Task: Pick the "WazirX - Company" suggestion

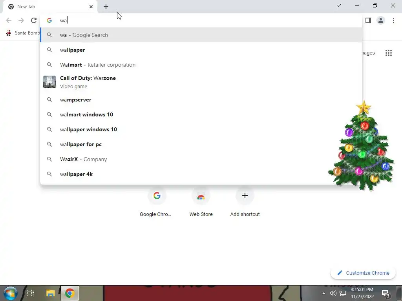Action: (x=201, y=159)
